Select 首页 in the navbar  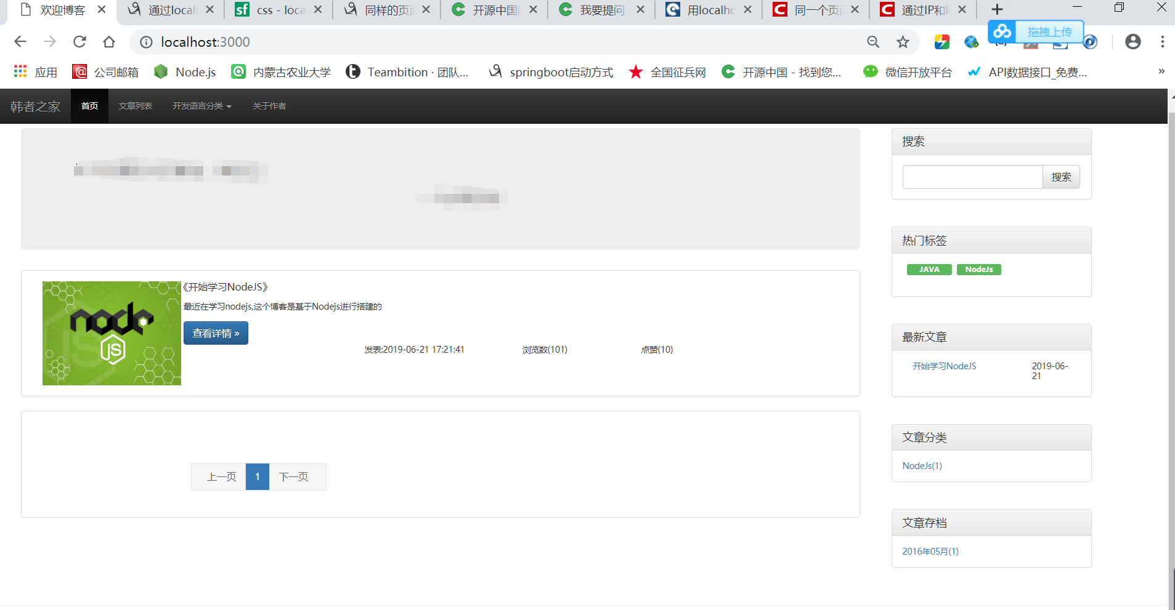click(x=90, y=106)
